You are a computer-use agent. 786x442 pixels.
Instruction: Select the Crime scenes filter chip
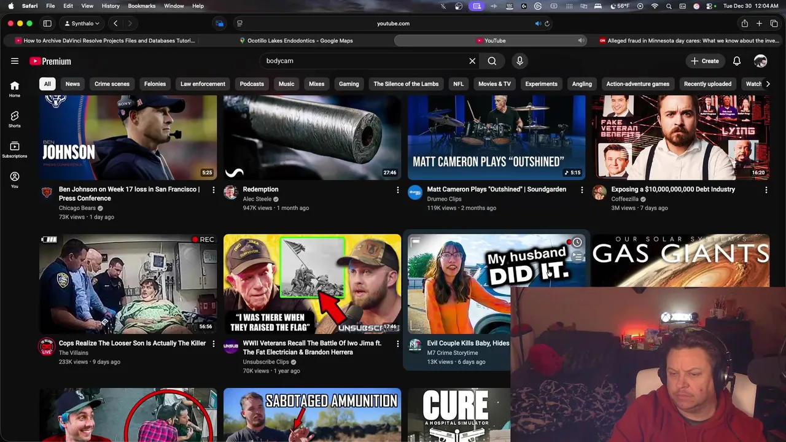tap(112, 84)
